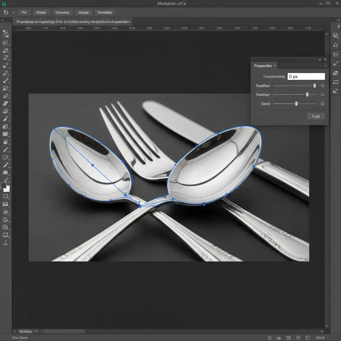Click the document preset icon in options bar

tap(6, 12)
